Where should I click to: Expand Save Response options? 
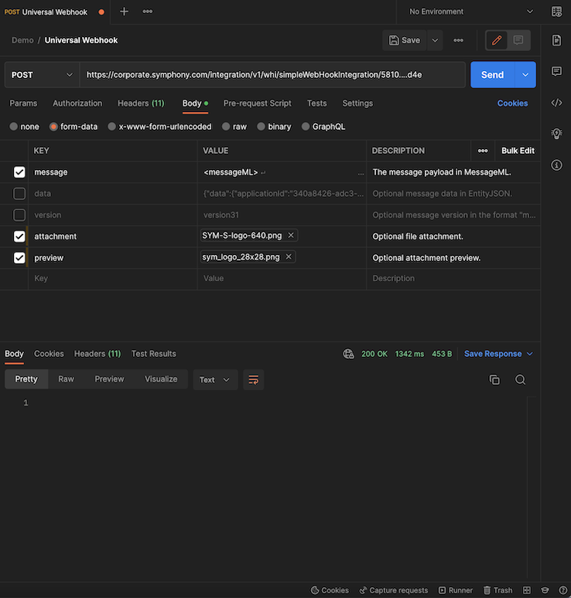[x=530, y=354]
